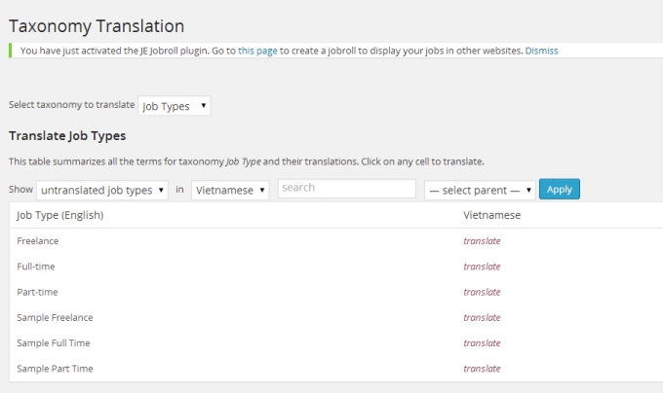Click translate for Freelance row
The width and height of the screenshot is (663, 393).
tap(482, 240)
